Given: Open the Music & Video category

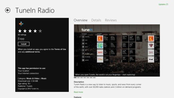Looking at the screenshot, I should pyautogui.click(x=33, y=78).
